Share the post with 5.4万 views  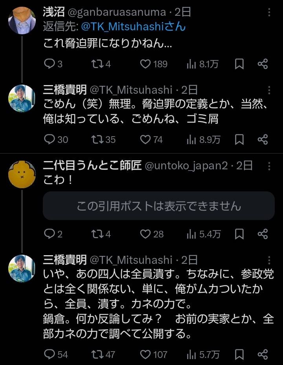click(x=263, y=234)
